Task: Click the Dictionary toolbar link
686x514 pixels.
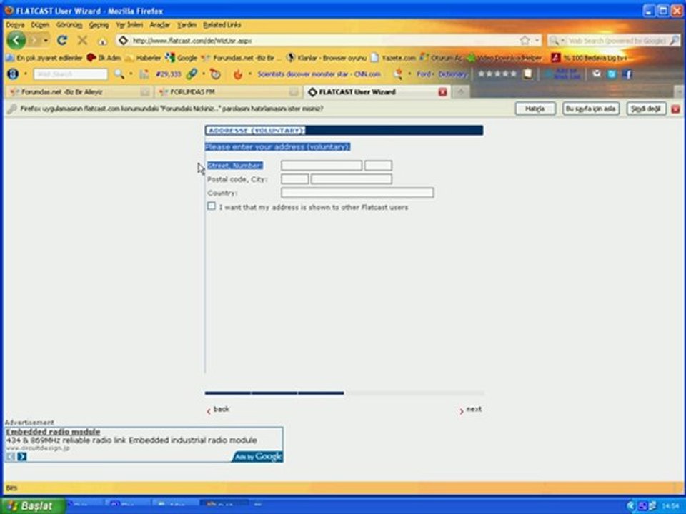Action: 453,74
